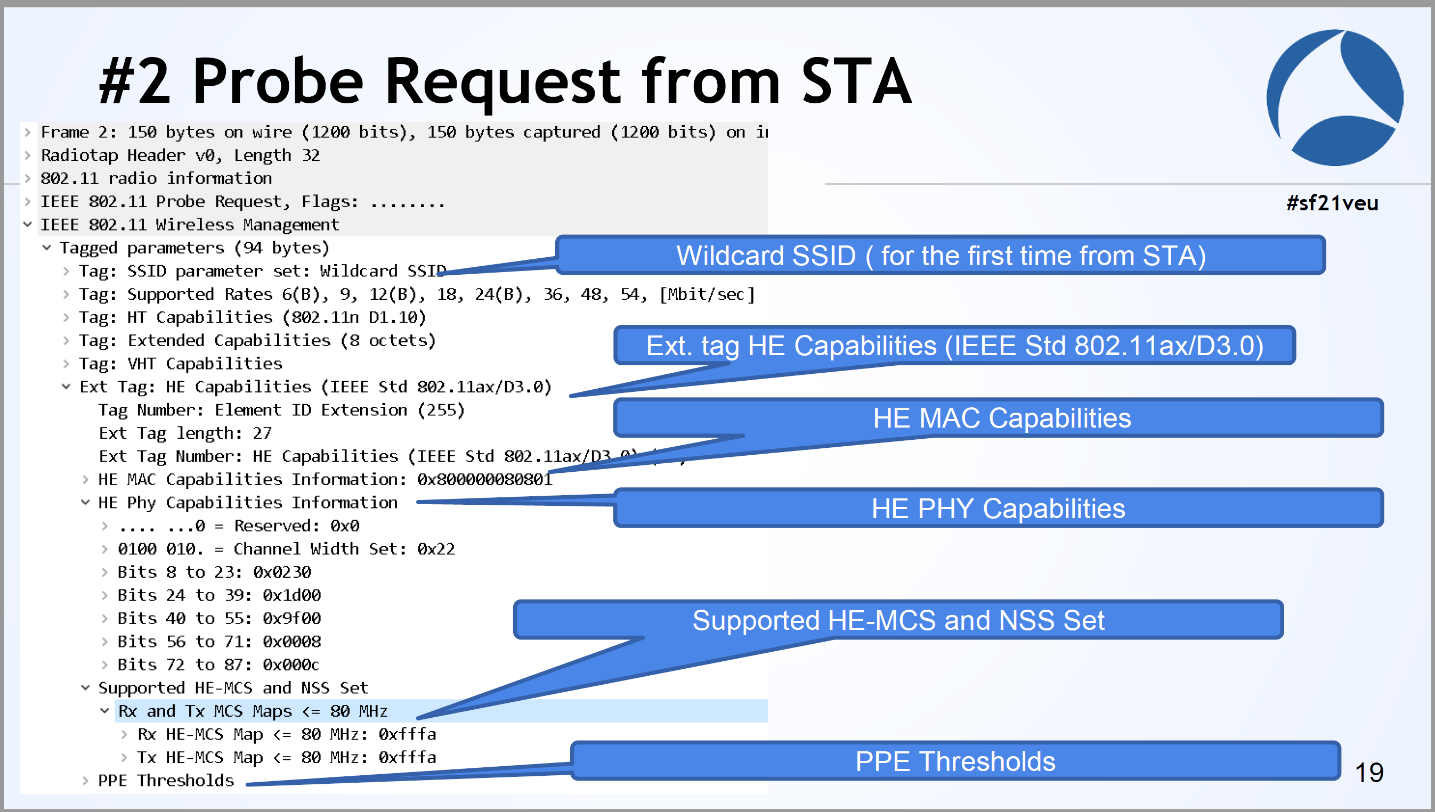Expand Extended Capabilities (8 octets)

coord(66,340)
